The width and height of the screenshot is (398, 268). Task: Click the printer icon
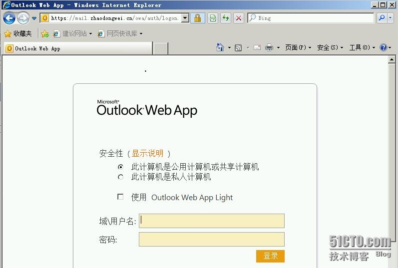(x=269, y=47)
